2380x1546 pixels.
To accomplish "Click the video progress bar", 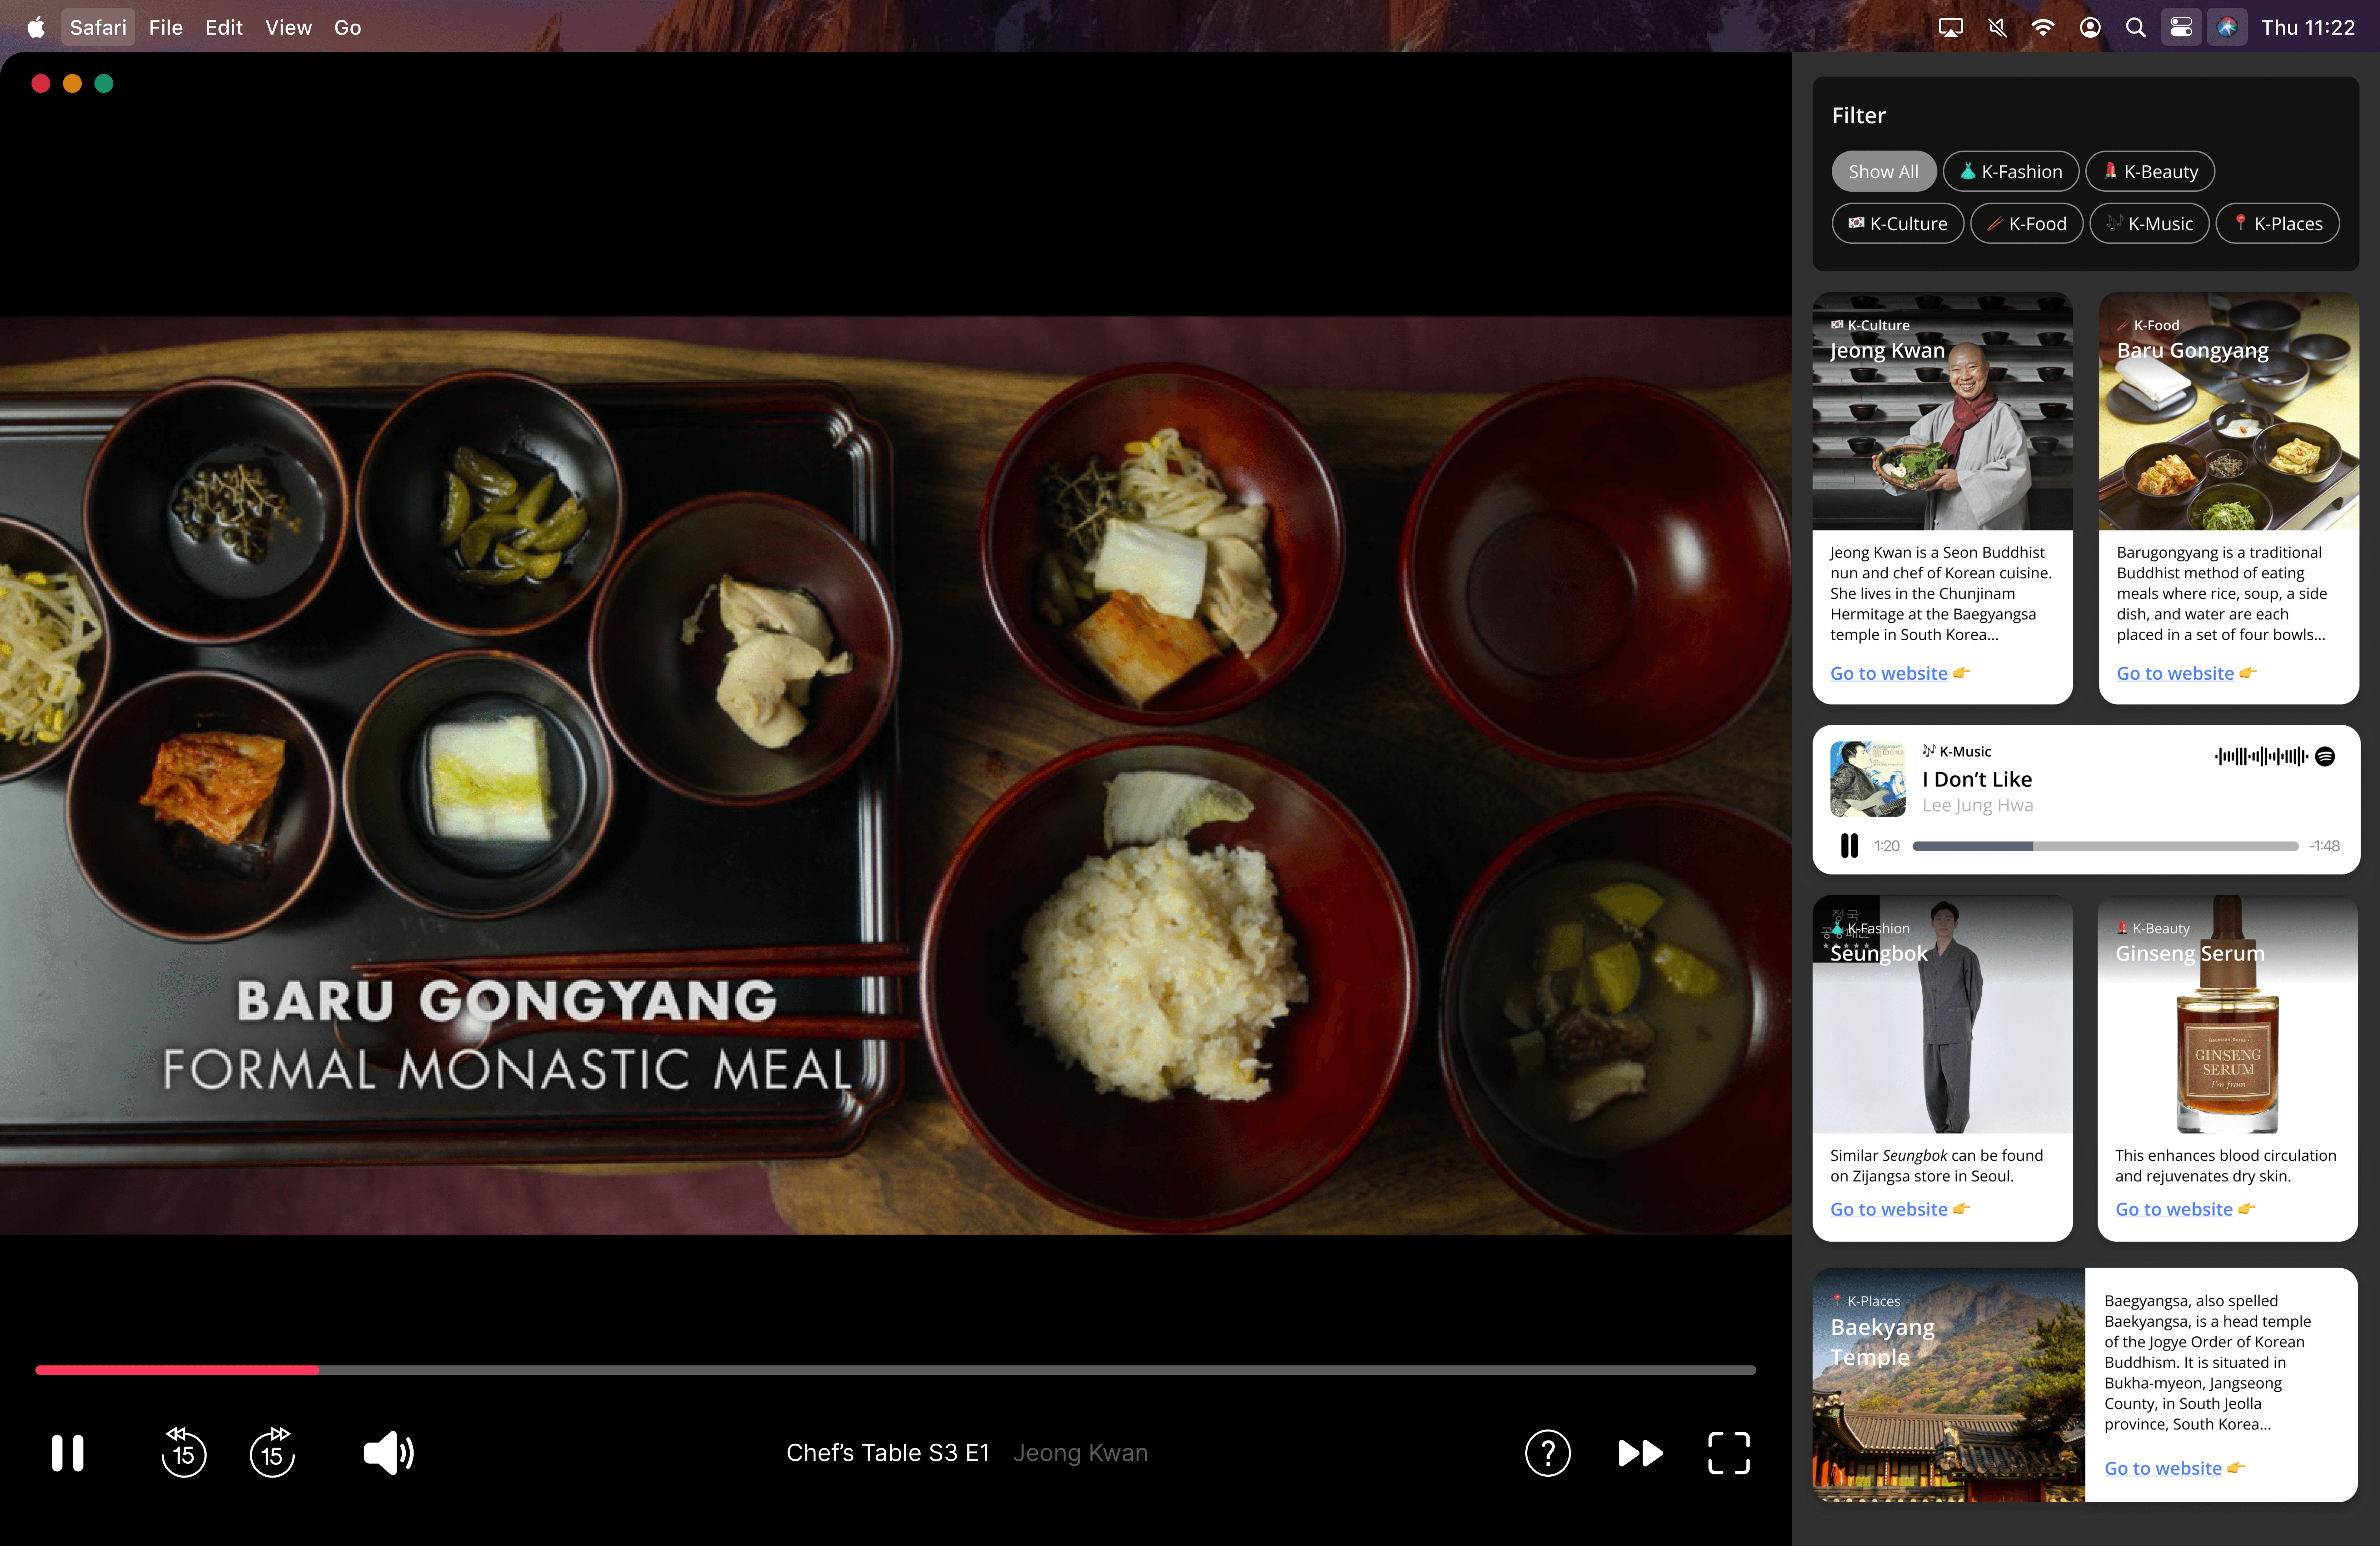I will click(895, 1370).
